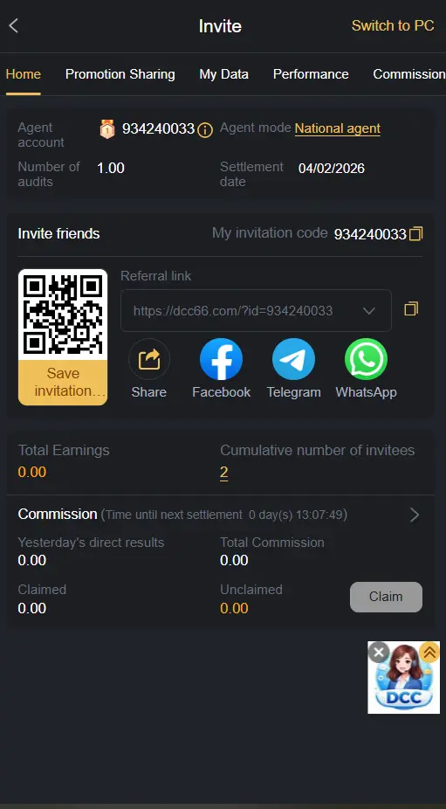Select the Performance tab
The width and height of the screenshot is (446, 809).
tap(311, 74)
